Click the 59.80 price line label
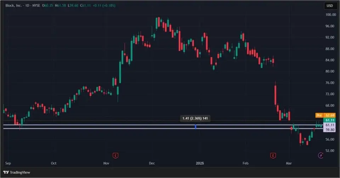Viewport: 340px width, 178px height. pyautogui.click(x=330, y=130)
